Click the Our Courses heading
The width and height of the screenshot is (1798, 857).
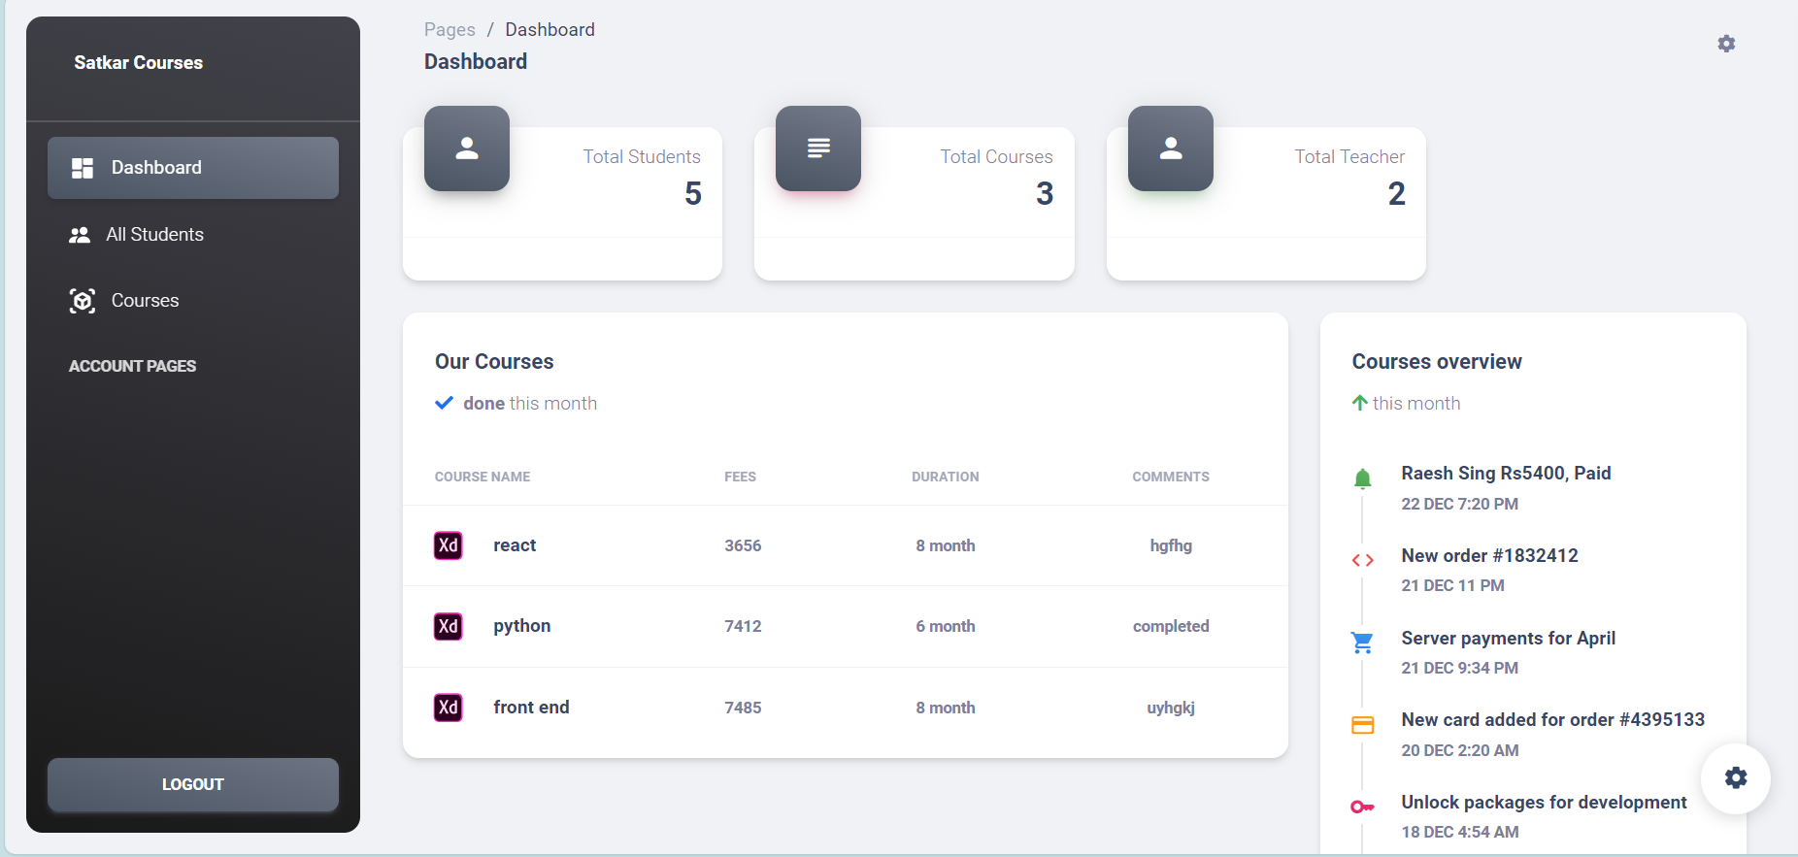coord(494,362)
